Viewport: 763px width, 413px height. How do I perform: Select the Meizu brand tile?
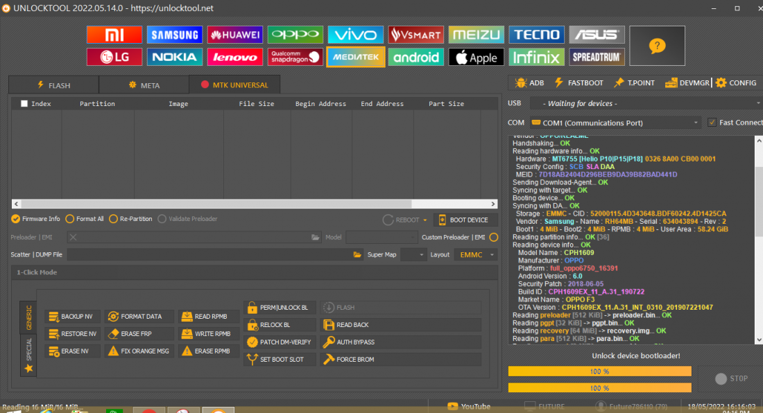pyautogui.click(x=477, y=35)
